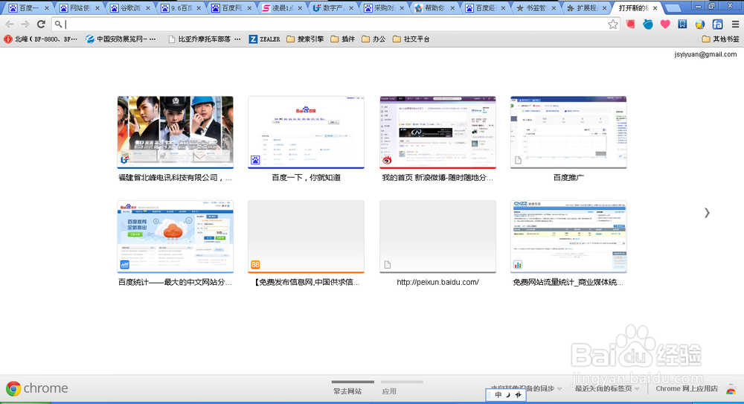Click the pink heart extension icon
Image resolution: width=744 pixels, height=404 pixels.
click(665, 24)
